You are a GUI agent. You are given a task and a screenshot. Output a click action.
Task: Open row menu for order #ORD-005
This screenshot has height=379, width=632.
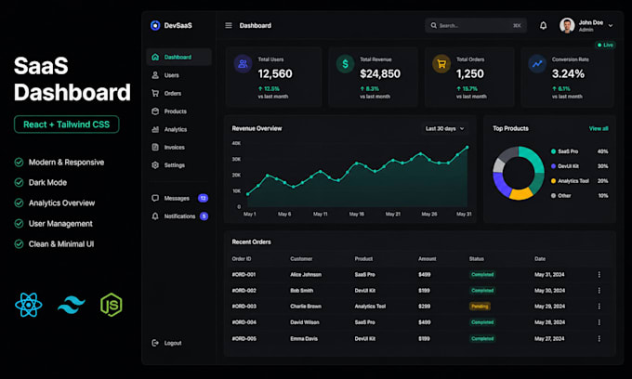click(x=599, y=339)
